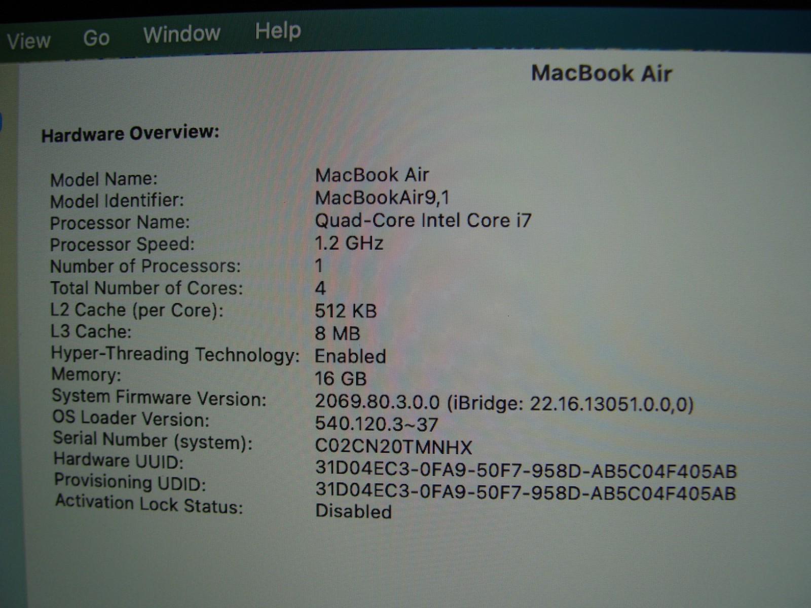Select the Disabled activation lock value
This screenshot has width=811, height=608.
(353, 511)
